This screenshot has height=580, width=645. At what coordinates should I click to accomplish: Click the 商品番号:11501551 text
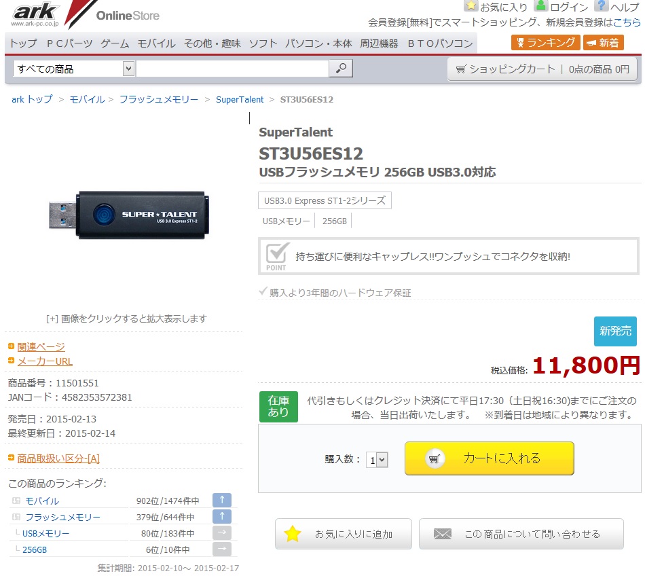54,383
